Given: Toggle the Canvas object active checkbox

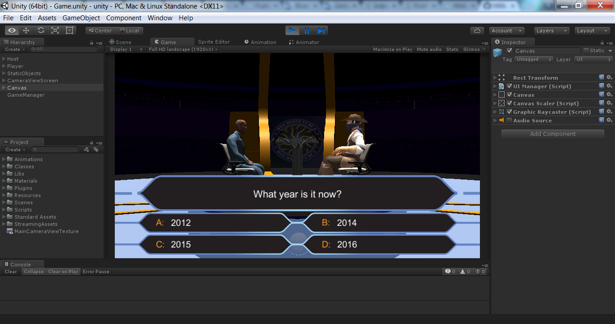Looking at the screenshot, I should [510, 50].
